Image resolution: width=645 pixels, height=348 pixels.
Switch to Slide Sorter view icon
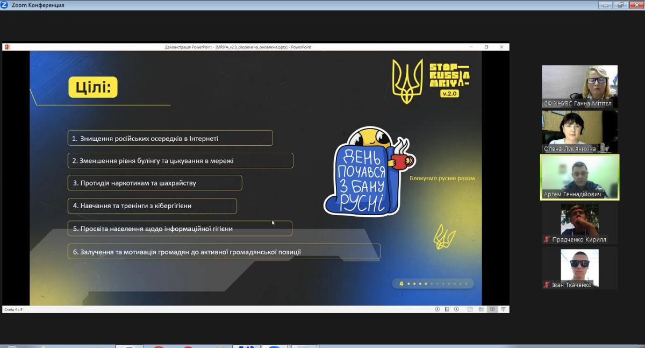tap(481, 309)
